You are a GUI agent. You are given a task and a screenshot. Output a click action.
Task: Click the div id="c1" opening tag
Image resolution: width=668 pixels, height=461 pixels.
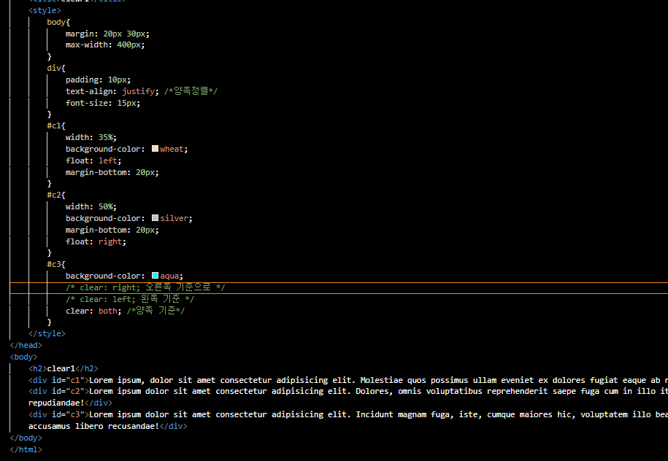[x=59, y=380]
